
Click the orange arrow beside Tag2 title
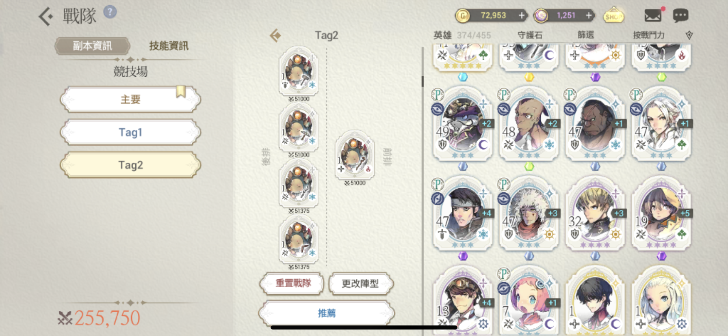coord(275,35)
